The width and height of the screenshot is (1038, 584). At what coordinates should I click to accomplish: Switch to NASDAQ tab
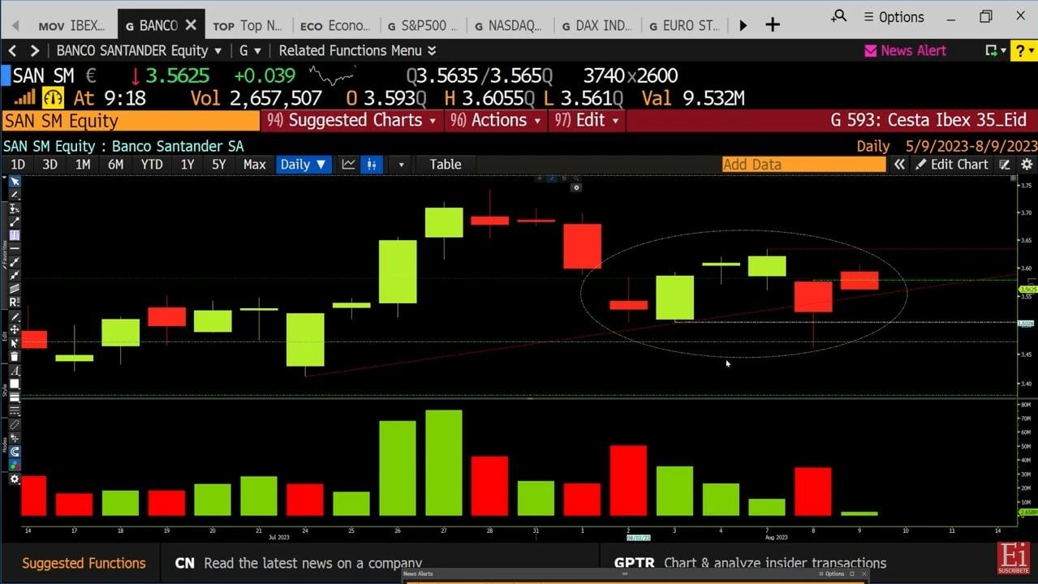click(x=509, y=26)
